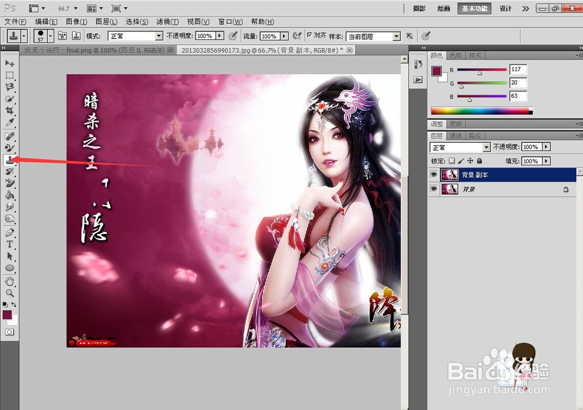Open the layer 填充 fill slider arrow

(547, 161)
